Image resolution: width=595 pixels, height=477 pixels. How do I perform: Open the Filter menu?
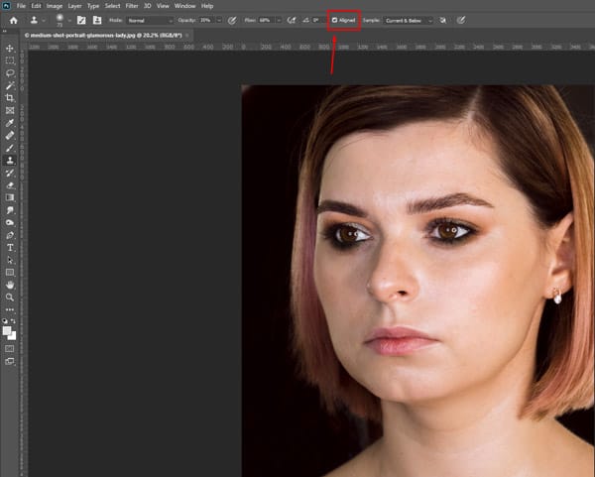[x=132, y=6]
